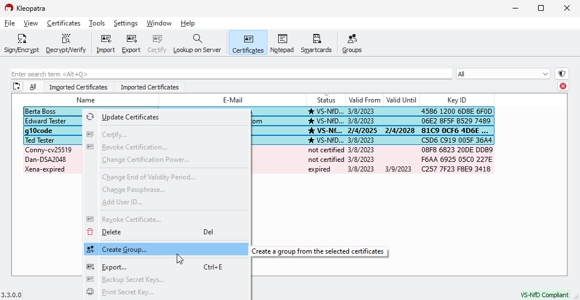Viewport: 580px width, 300px height.
Task: Click the Certify toolbar button
Action: [157, 43]
